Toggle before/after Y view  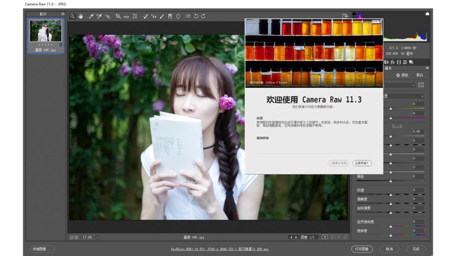(325, 237)
